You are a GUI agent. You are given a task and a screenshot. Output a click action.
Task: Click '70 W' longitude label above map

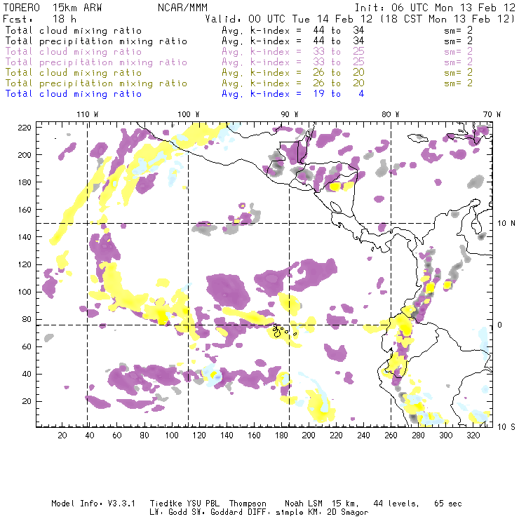tap(492, 114)
